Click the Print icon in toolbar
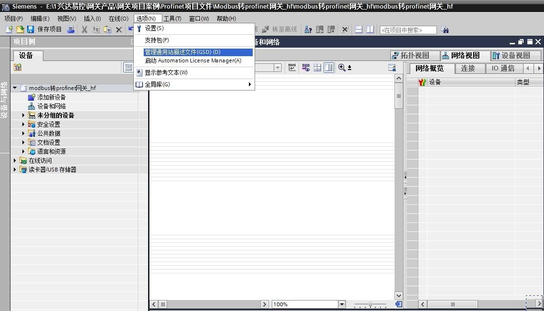 (x=71, y=30)
